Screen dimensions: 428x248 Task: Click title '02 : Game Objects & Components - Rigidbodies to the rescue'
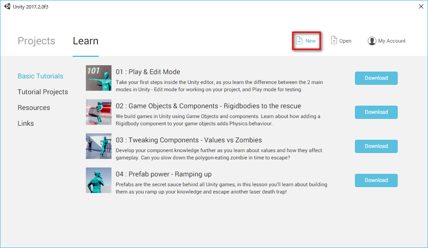(x=208, y=106)
